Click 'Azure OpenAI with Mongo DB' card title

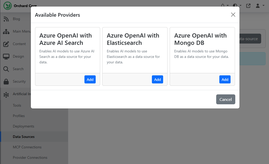[200, 39]
